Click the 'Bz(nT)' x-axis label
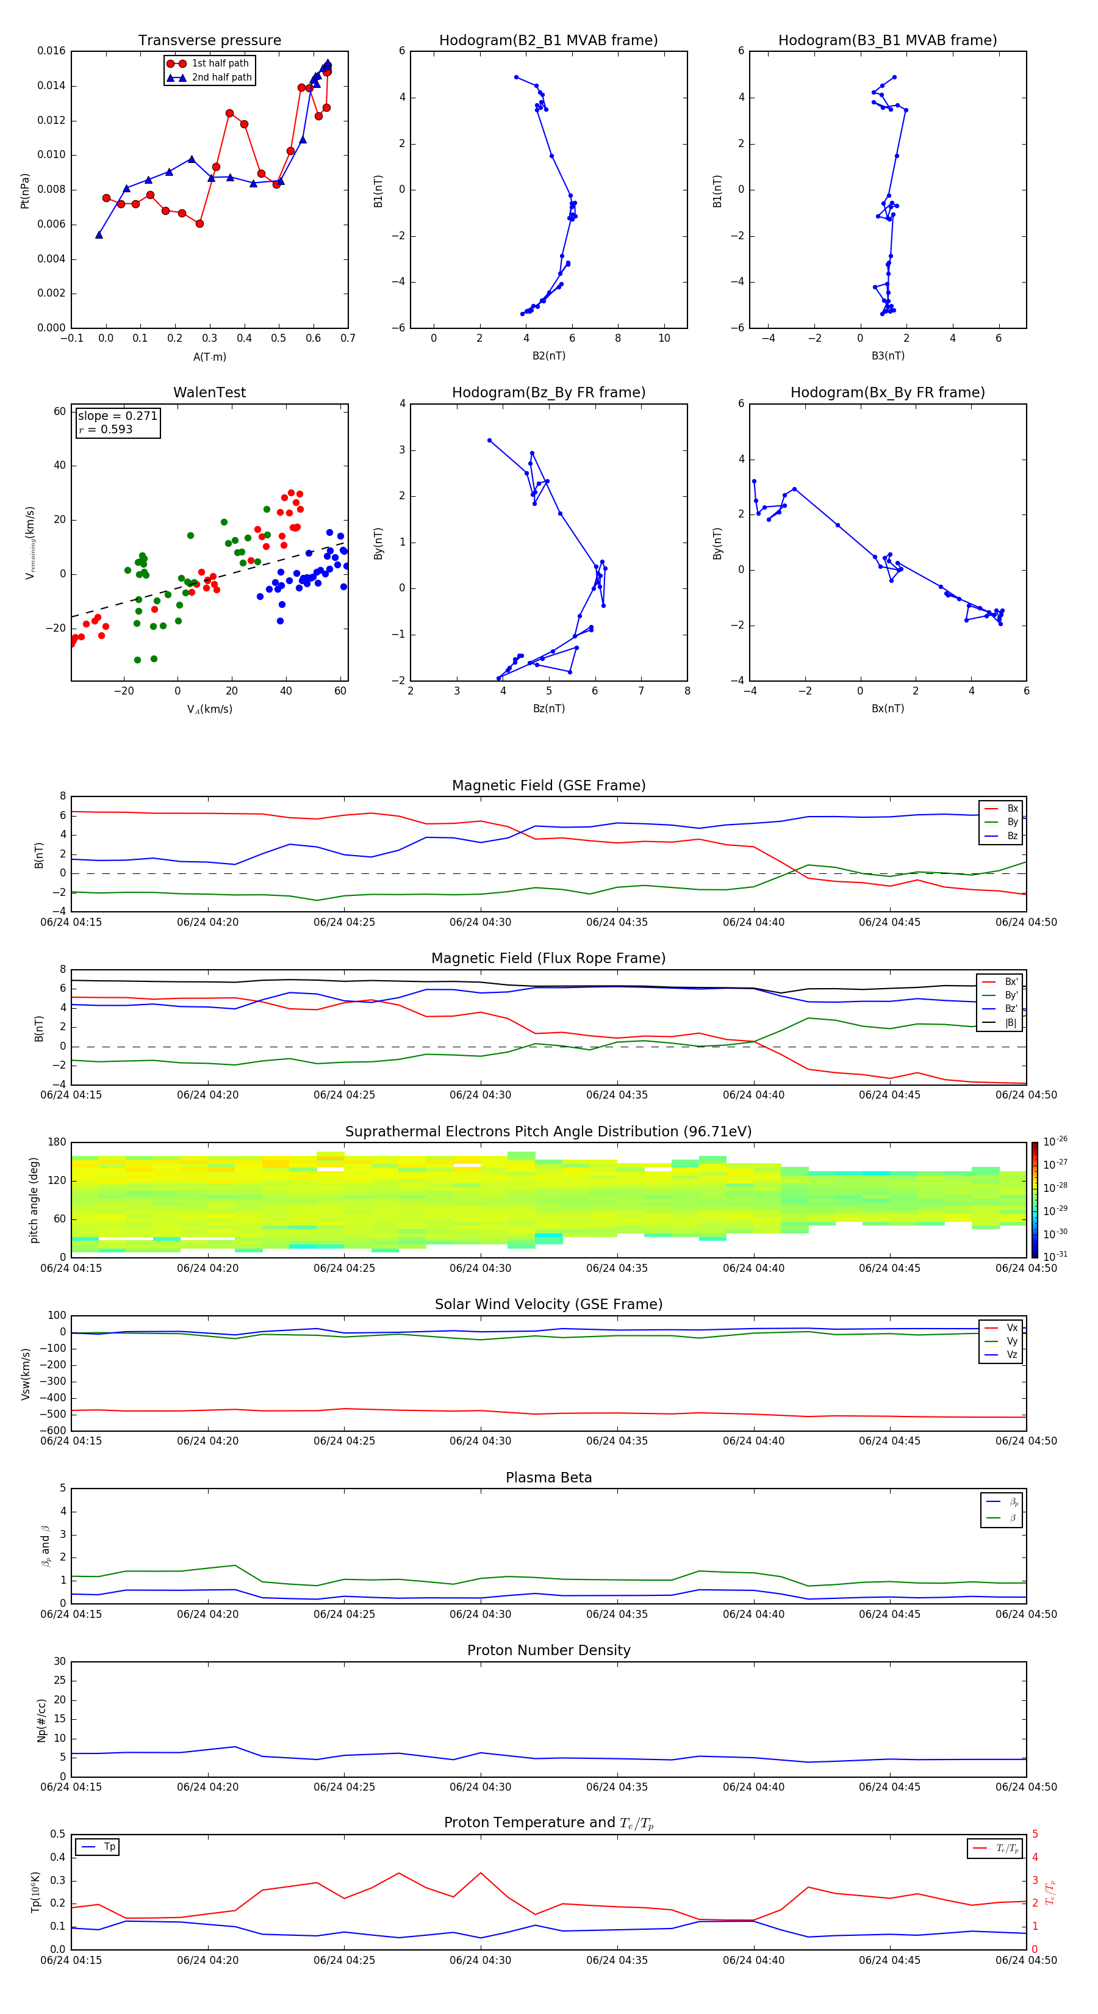This screenshot has height=2014, width=1098. [548, 709]
